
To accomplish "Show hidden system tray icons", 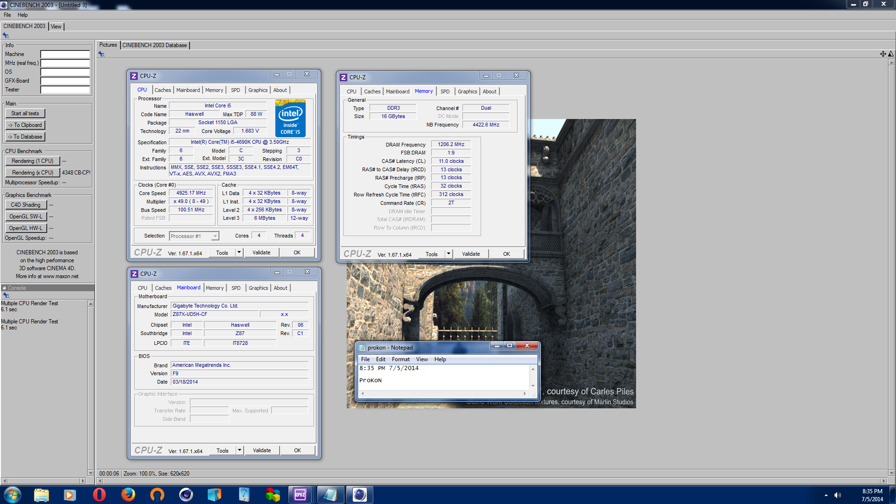I will [x=826, y=495].
